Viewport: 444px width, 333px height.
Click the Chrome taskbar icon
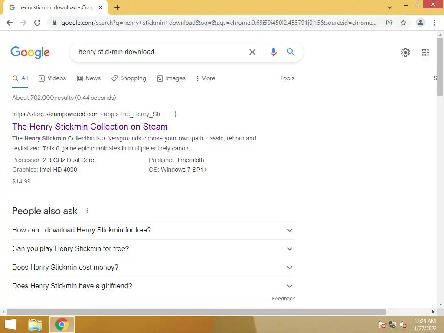coord(62,324)
